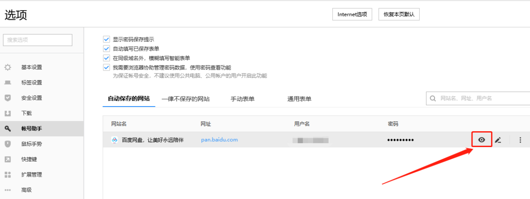Toggle fuzzy fill smart forms checkbox
530x199 pixels.
tap(106, 58)
